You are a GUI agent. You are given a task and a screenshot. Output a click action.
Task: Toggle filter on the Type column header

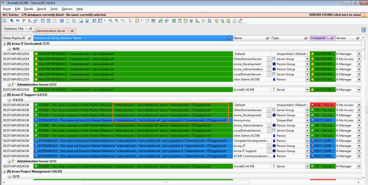[306, 38]
